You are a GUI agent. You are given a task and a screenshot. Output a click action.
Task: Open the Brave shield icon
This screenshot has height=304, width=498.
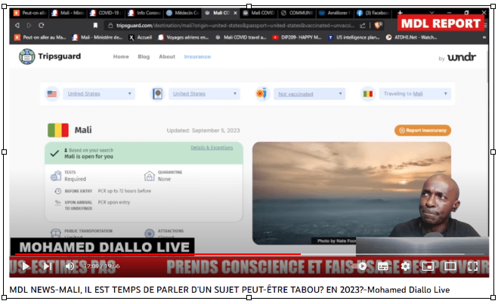click(x=378, y=25)
